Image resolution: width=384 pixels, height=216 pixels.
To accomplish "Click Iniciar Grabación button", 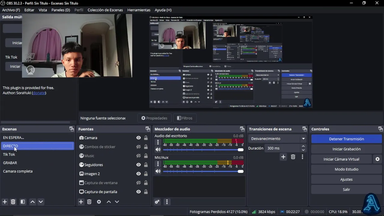I will [x=346, y=149].
